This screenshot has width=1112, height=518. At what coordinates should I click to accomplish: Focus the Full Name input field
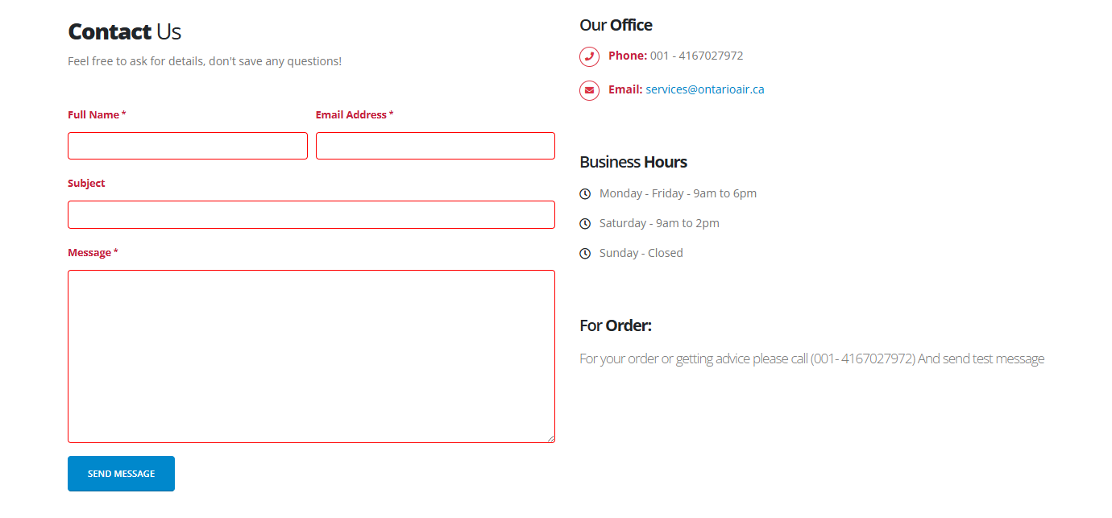coord(188,146)
